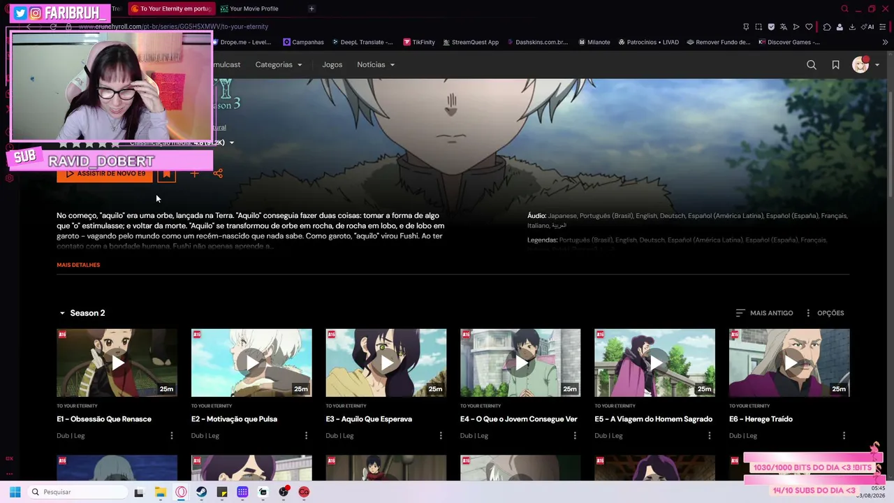Screen dimensions: 894x503
Task: Play the E6 Herege Traído thumbnail
Action: 789,363
